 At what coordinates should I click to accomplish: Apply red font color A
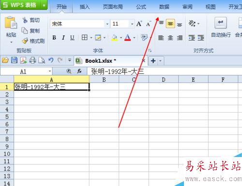click(x=127, y=38)
